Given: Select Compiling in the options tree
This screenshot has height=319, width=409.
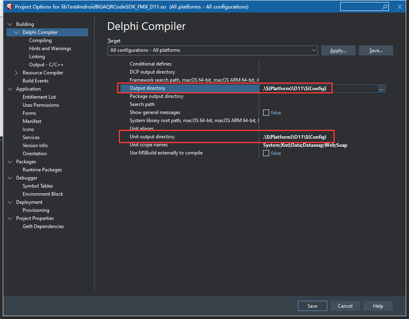Looking at the screenshot, I should coord(40,40).
